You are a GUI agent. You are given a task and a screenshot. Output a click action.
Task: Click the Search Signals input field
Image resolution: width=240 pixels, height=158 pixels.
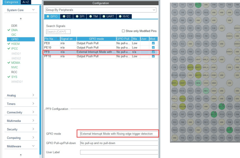(x=58, y=32)
